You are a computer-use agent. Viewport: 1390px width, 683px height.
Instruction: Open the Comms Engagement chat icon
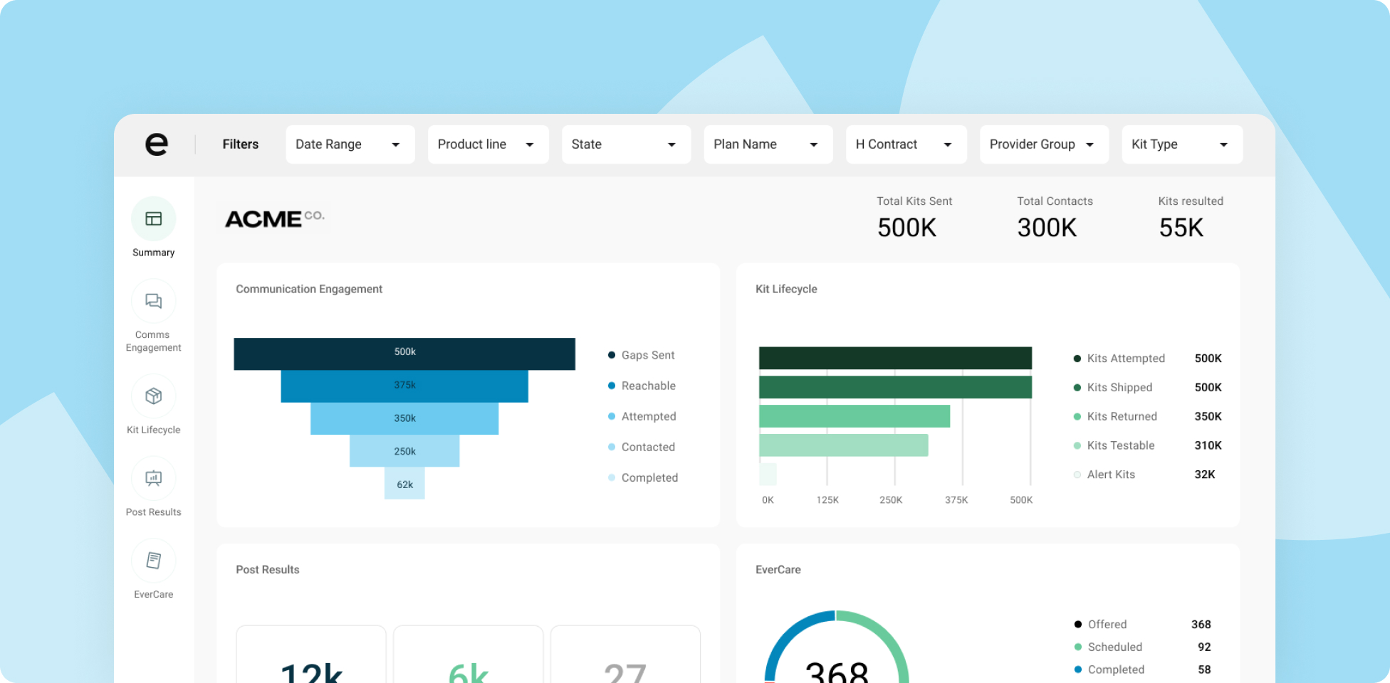pyautogui.click(x=154, y=301)
